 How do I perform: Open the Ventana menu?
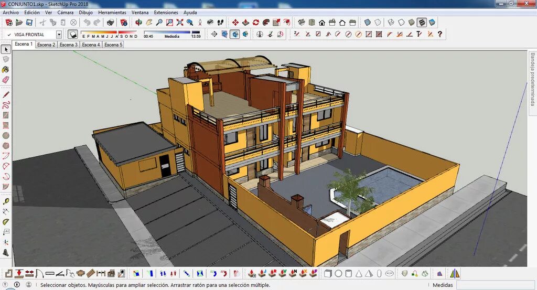(x=140, y=13)
